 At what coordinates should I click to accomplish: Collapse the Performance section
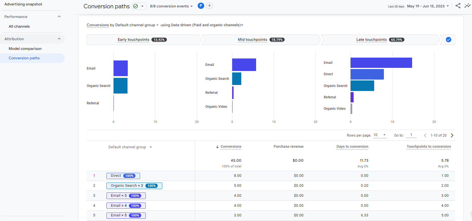[x=59, y=17]
